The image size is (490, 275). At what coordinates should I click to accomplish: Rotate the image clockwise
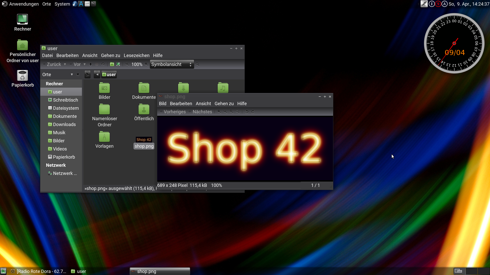tap(253, 112)
